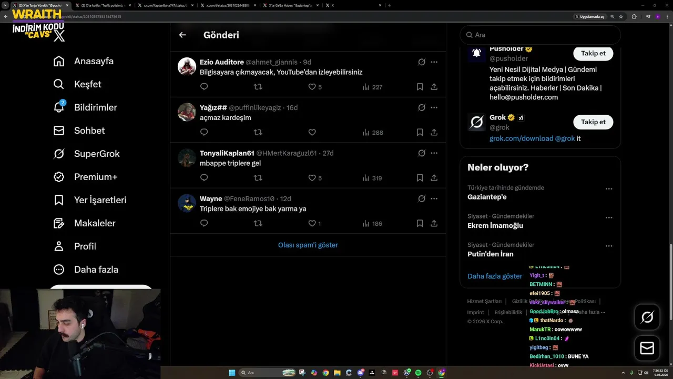The height and width of the screenshot is (379, 673).
Task: Open Grok action on Wayne's comment
Action: [422, 198]
